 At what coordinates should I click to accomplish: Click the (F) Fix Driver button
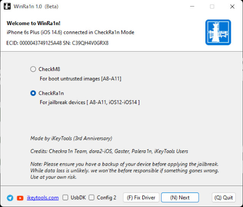pos(141,198)
